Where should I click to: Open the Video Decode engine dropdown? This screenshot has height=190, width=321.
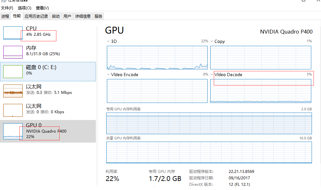212,75
